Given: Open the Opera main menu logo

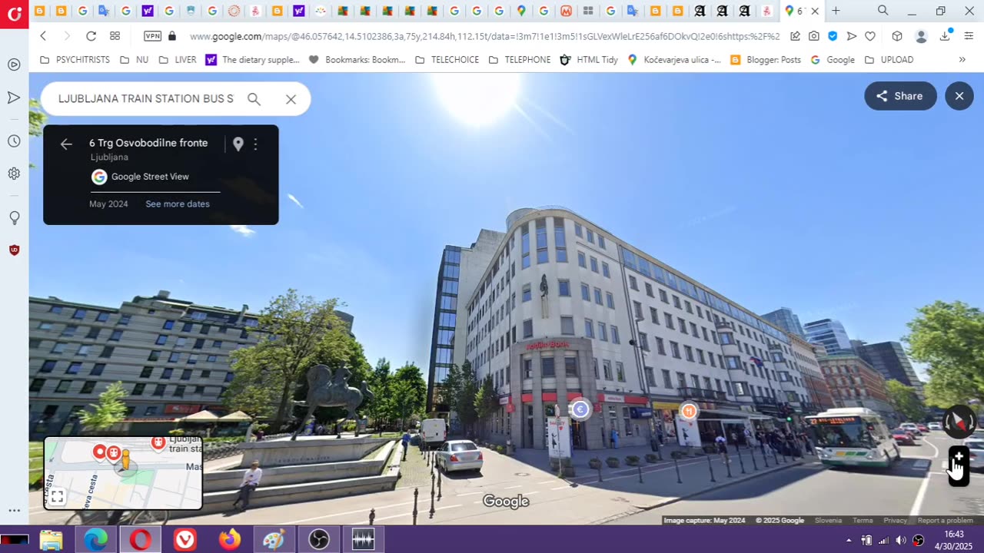Looking at the screenshot, I should pyautogui.click(x=14, y=13).
